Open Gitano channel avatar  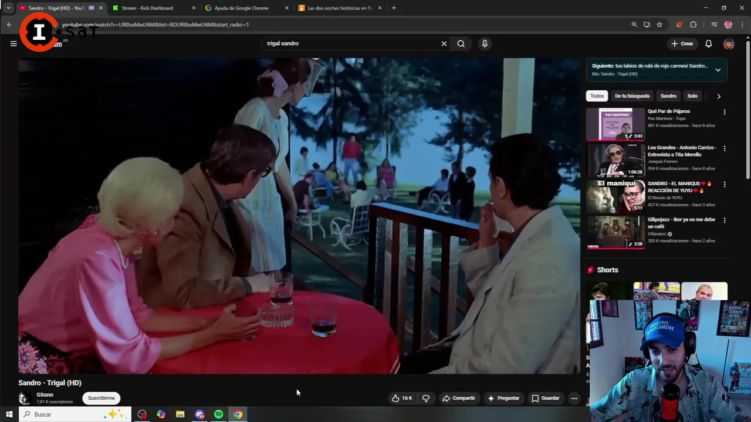tap(25, 398)
